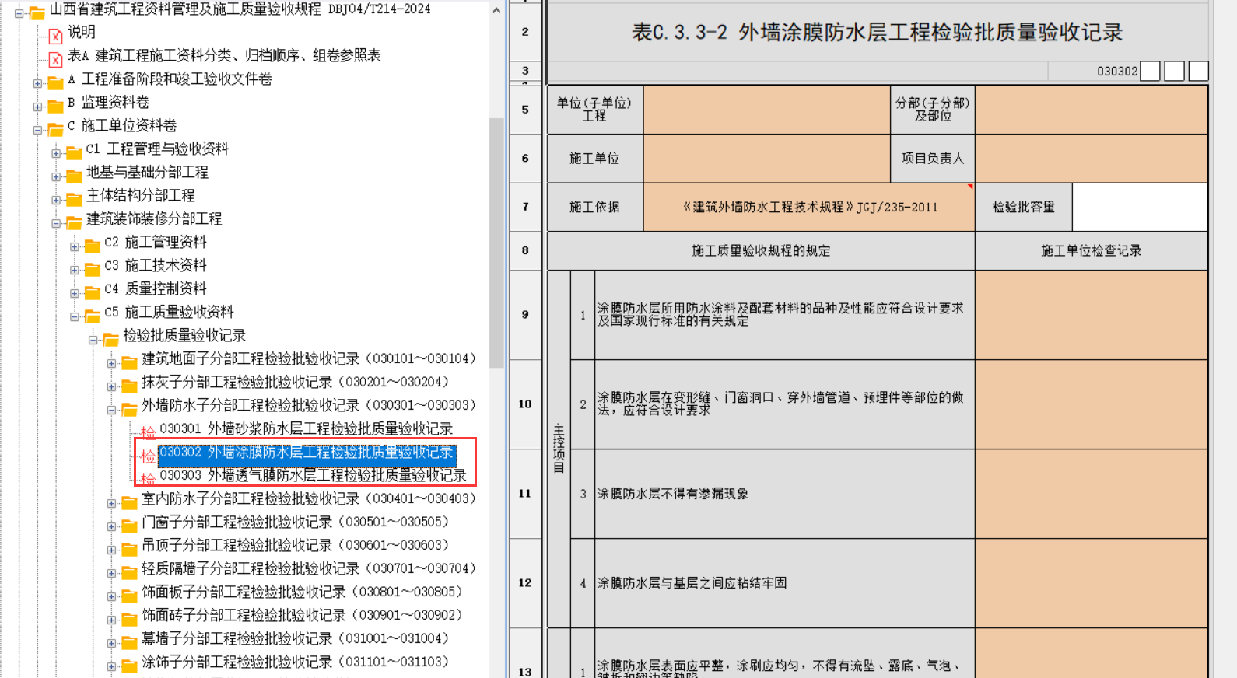
Task: Click row header number 7
Action: point(525,207)
